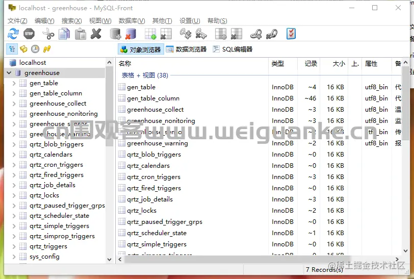Click the create database icon
The width and height of the screenshot is (414, 279).
[115, 34]
